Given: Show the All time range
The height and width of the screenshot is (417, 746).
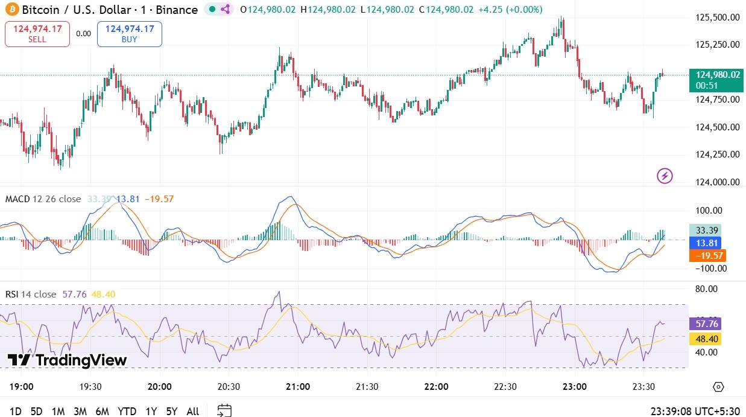Looking at the screenshot, I should [192, 412].
